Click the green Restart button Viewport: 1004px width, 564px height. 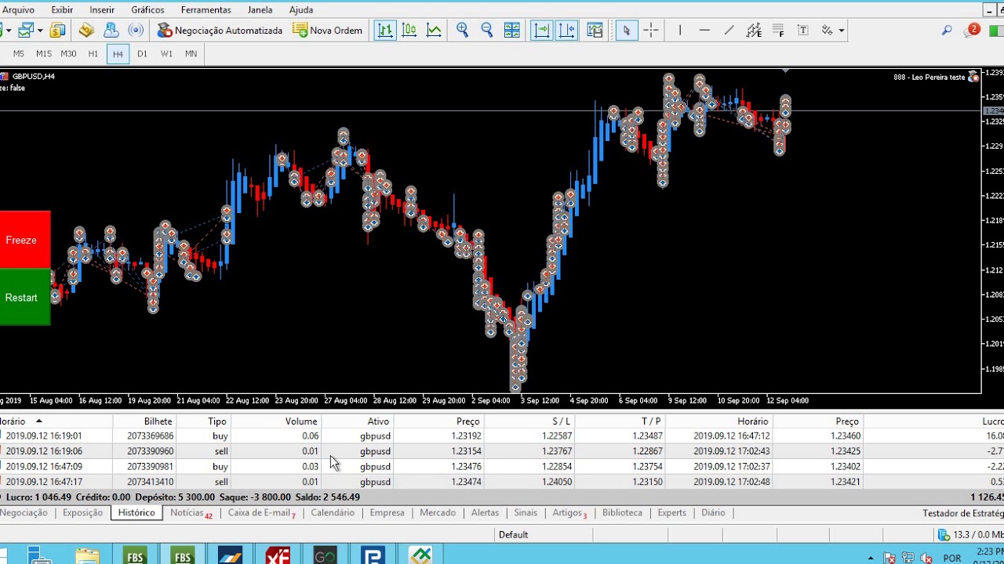[24, 298]
